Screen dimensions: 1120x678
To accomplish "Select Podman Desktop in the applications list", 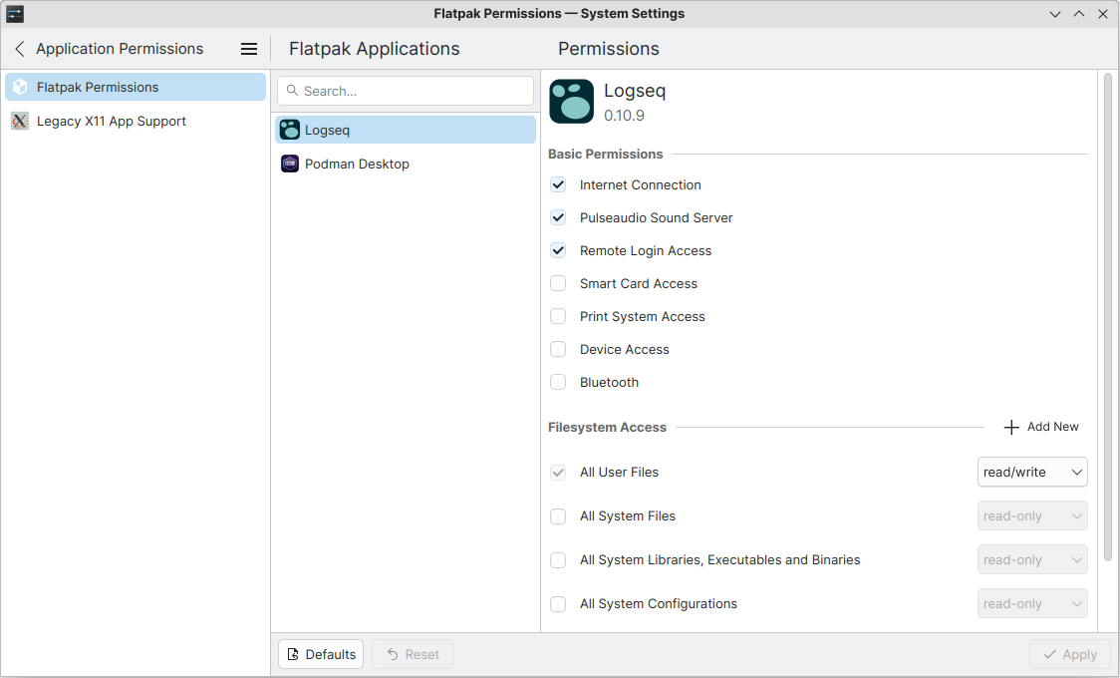I will (x=406, y=164).
